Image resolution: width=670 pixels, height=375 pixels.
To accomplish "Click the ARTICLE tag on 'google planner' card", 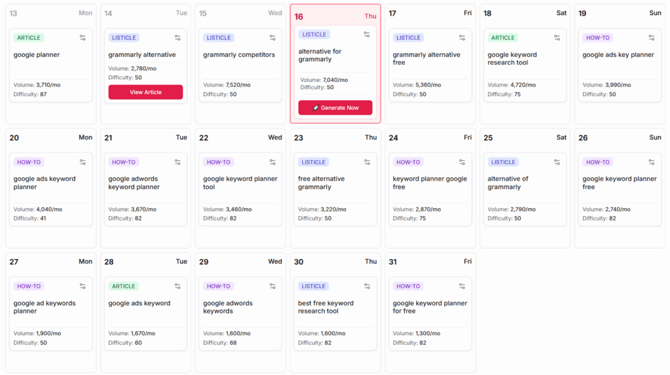I will click(x=29, y=38).
